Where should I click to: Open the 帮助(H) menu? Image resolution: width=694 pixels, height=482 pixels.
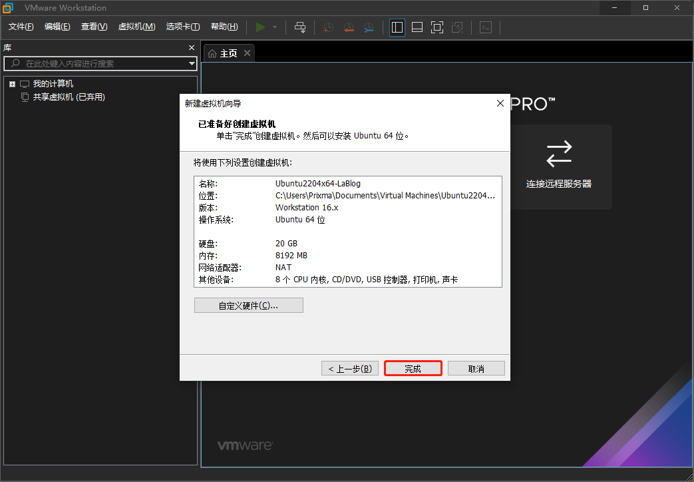pos(224,27)
